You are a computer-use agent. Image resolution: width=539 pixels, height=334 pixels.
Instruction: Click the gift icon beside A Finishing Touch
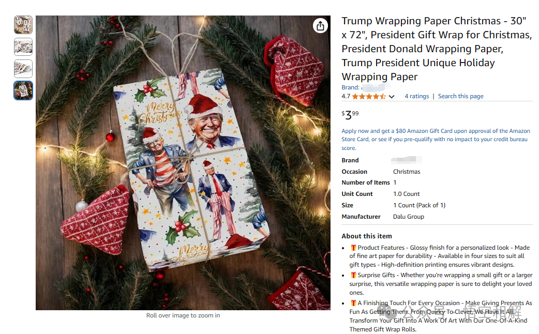point(353,303)
